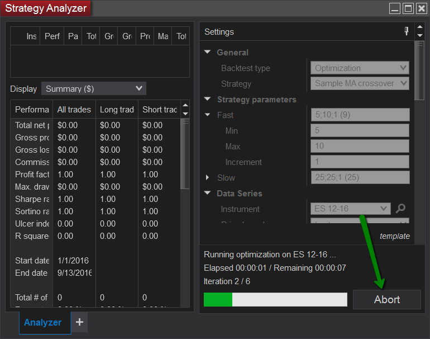Click performance grid down arrow
This screenshot has width=430, height=339.
click(185, 114)
